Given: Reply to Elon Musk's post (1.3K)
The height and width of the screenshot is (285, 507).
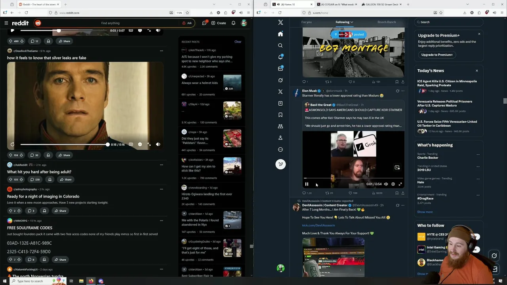Looking at the screenshot, I should (307, 193).
